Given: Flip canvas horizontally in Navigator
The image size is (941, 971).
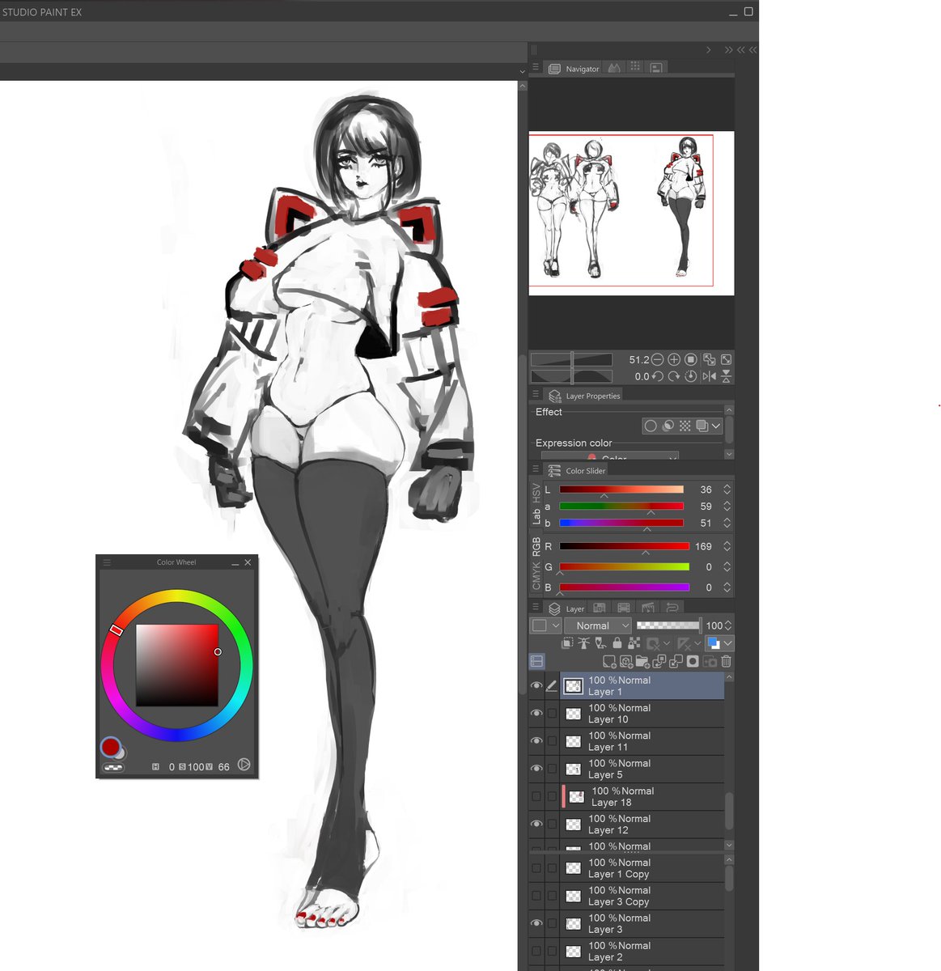Looking at the screenshot, I should point(709,376).
